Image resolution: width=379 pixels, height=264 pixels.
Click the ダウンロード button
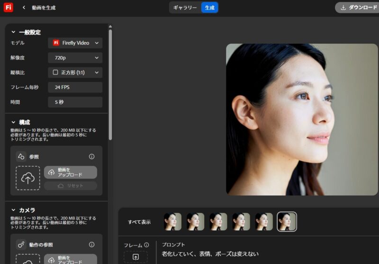coord(357,8)
